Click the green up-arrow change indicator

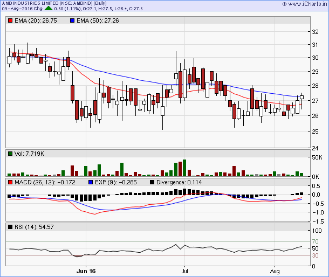click(x=49, y=9)
